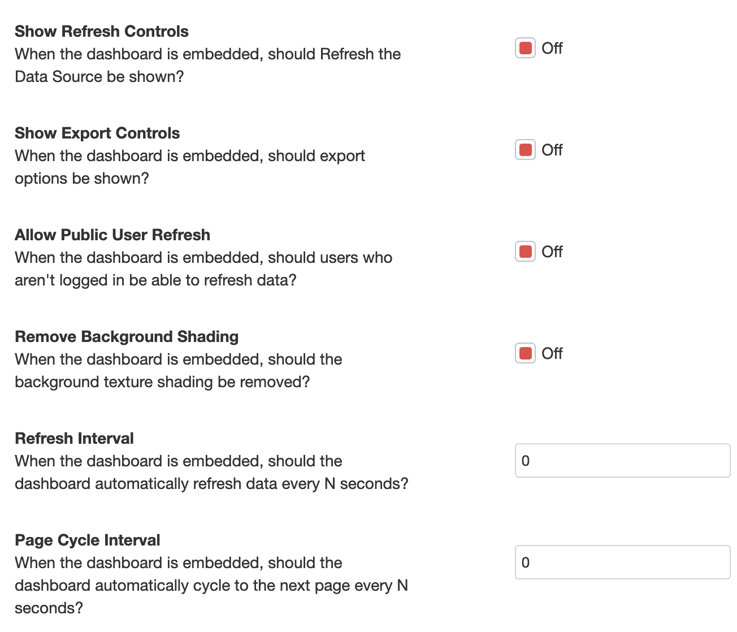The width and height of the screenshot is (737, 632).
Task: Click the Remove Background Shading heading
Action: (126, 336)
